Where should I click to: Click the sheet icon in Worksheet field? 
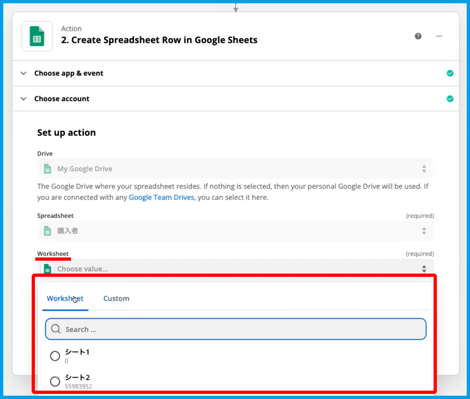click(47, 268)
